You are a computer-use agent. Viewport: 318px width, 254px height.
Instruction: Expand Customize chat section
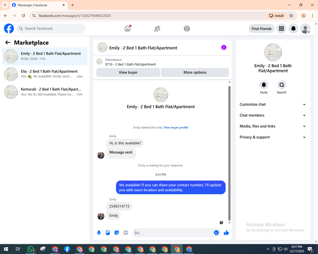pyautogui.click(x=273, y=104)
